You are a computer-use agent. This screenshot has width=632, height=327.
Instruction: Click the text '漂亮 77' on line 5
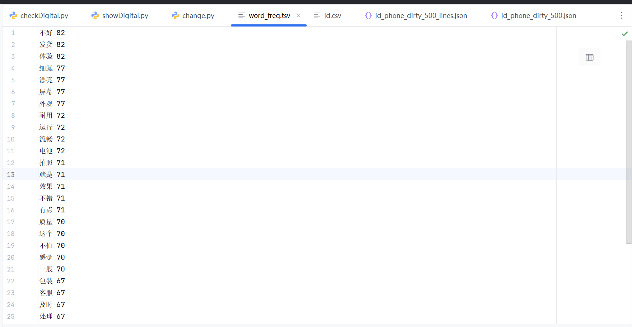click(x=52, y=80)
